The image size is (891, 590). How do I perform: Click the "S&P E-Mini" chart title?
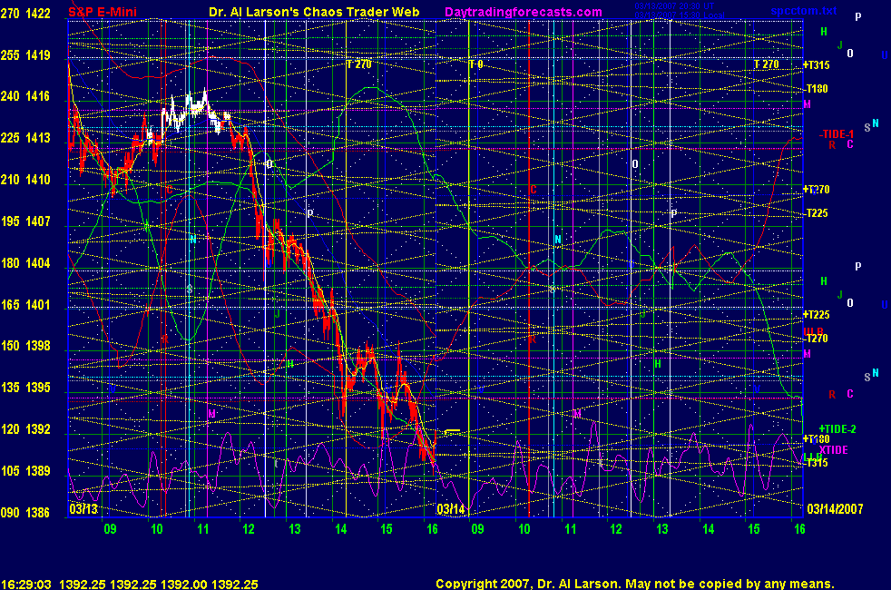103,12
